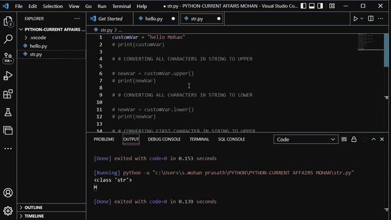Place cursor on line 1 customVar code
Screen dimensions: 391x220
coord(148,37)
